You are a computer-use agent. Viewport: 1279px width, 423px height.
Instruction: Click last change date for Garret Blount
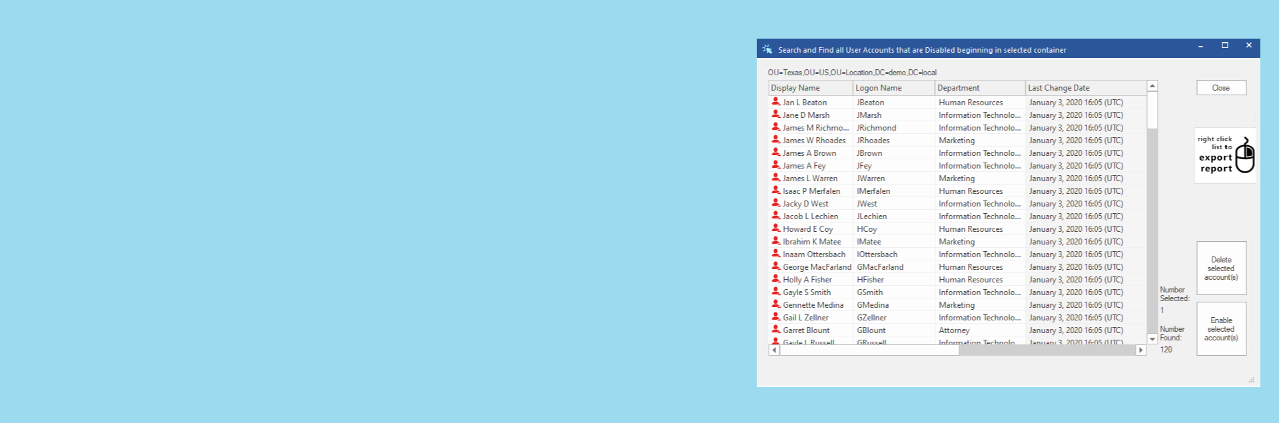point(1076,330)
